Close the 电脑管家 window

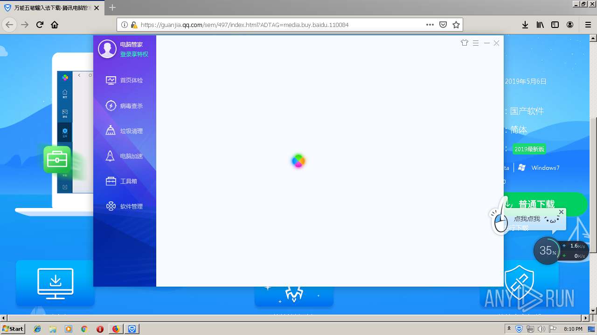[496, 43]
